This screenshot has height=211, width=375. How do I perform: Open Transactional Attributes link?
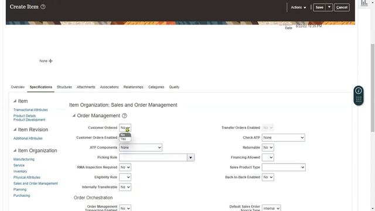pos(30,110)
